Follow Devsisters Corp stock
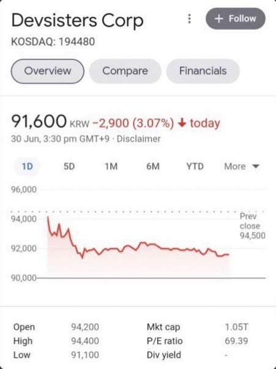 [236, 18]
